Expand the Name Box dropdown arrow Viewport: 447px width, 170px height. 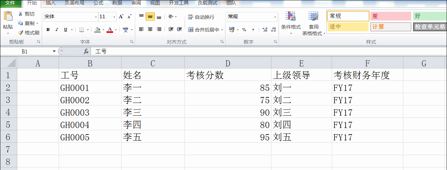tap(54, 51)
